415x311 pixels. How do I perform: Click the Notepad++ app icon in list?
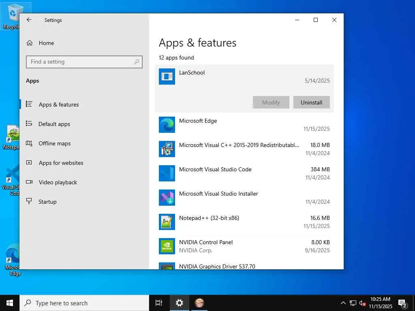pos(167,222)
